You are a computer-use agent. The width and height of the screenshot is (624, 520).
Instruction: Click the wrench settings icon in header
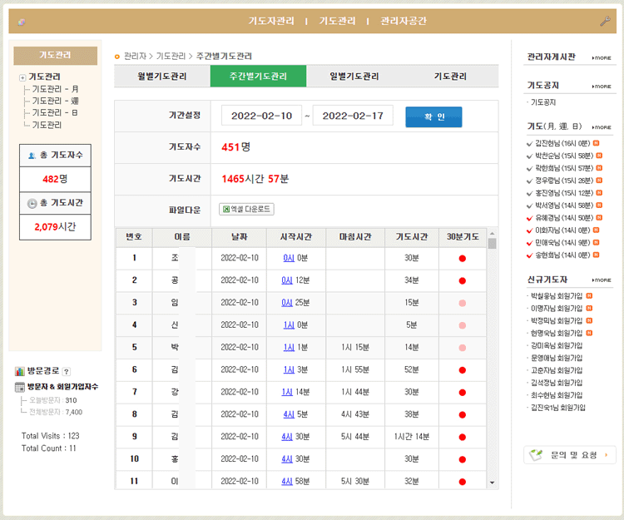point(605,21)
